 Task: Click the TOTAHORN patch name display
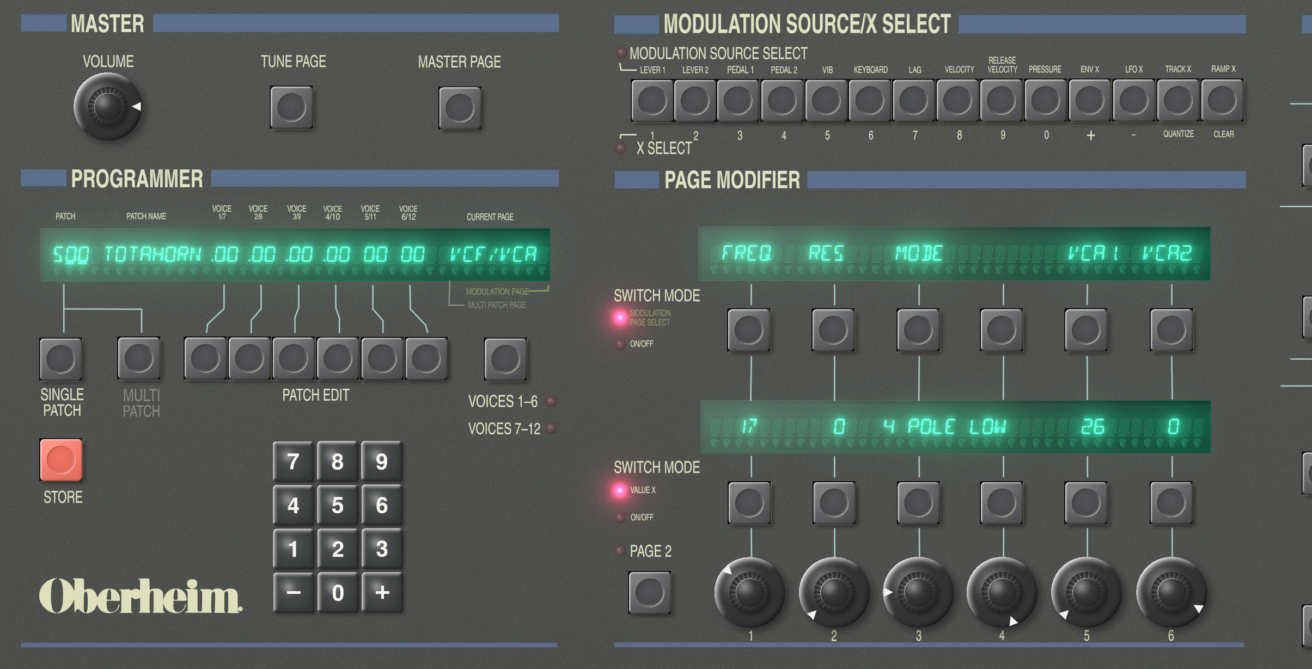(x=152, y=254)
